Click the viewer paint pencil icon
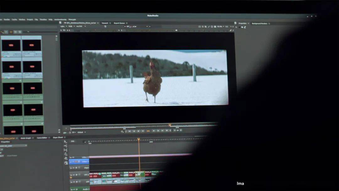This screenshot has width=339, height=191. coord(230,30)
